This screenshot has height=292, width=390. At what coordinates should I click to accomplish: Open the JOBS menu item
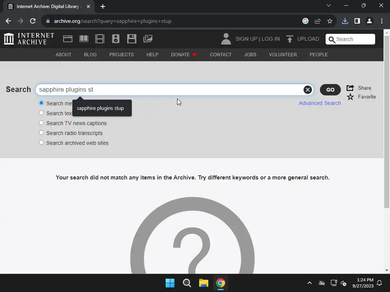(250, 55)
